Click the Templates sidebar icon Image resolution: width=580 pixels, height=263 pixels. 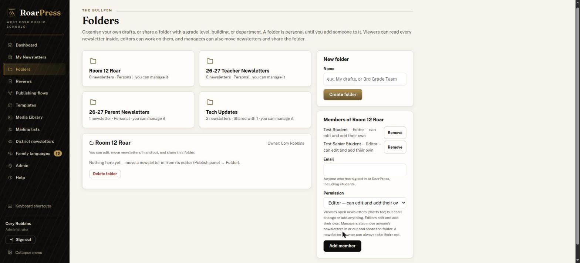[10, 105]
